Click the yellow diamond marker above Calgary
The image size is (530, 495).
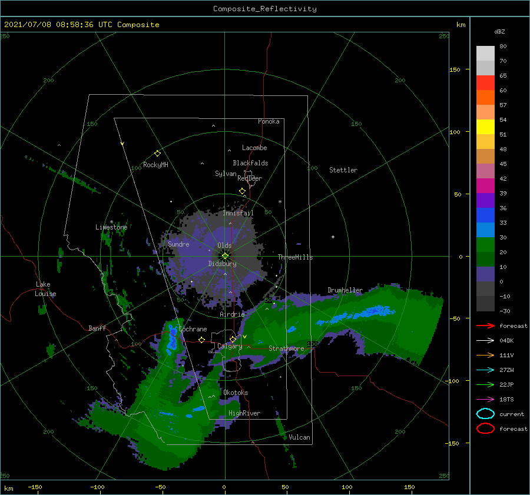click(x=233, y=339)
